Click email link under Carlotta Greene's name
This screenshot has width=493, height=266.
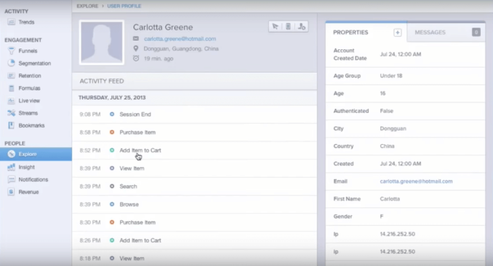[x=180, y=39]
